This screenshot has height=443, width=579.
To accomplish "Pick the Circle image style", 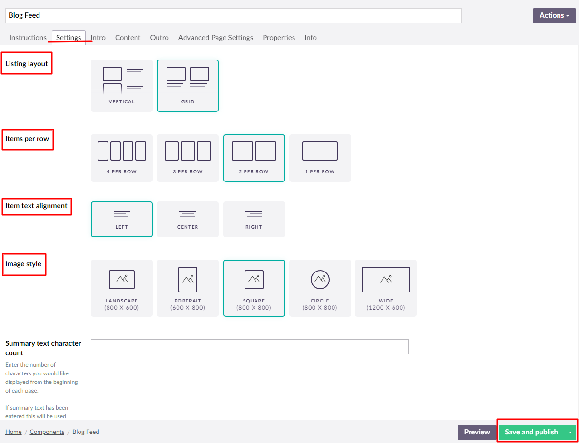I will click(320, 288).
